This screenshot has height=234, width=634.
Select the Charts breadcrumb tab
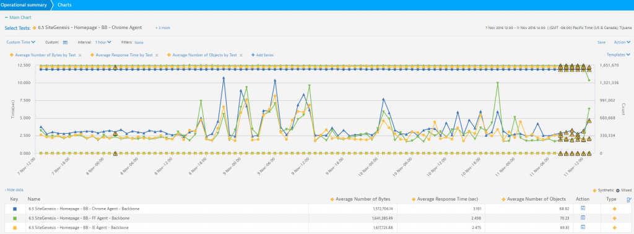[64, 5]
